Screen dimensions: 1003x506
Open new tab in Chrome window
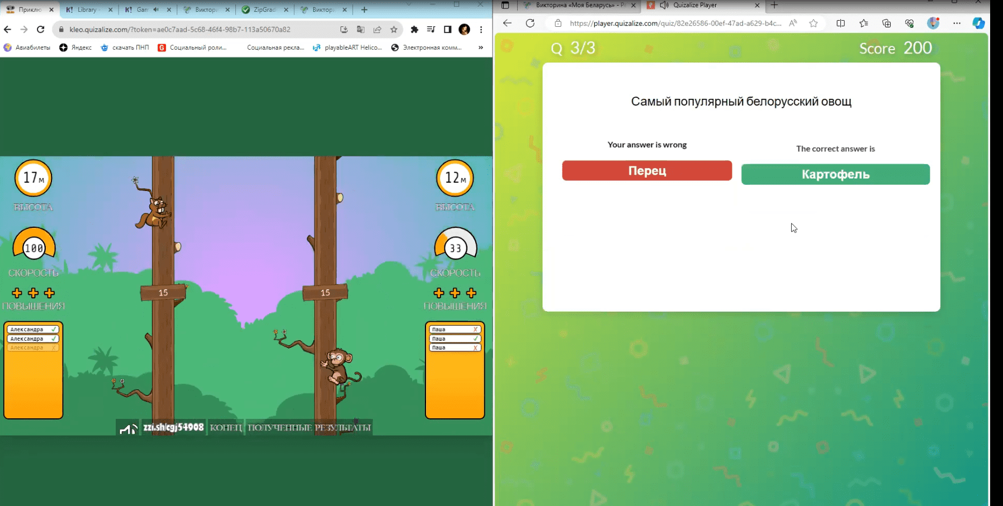365,9
